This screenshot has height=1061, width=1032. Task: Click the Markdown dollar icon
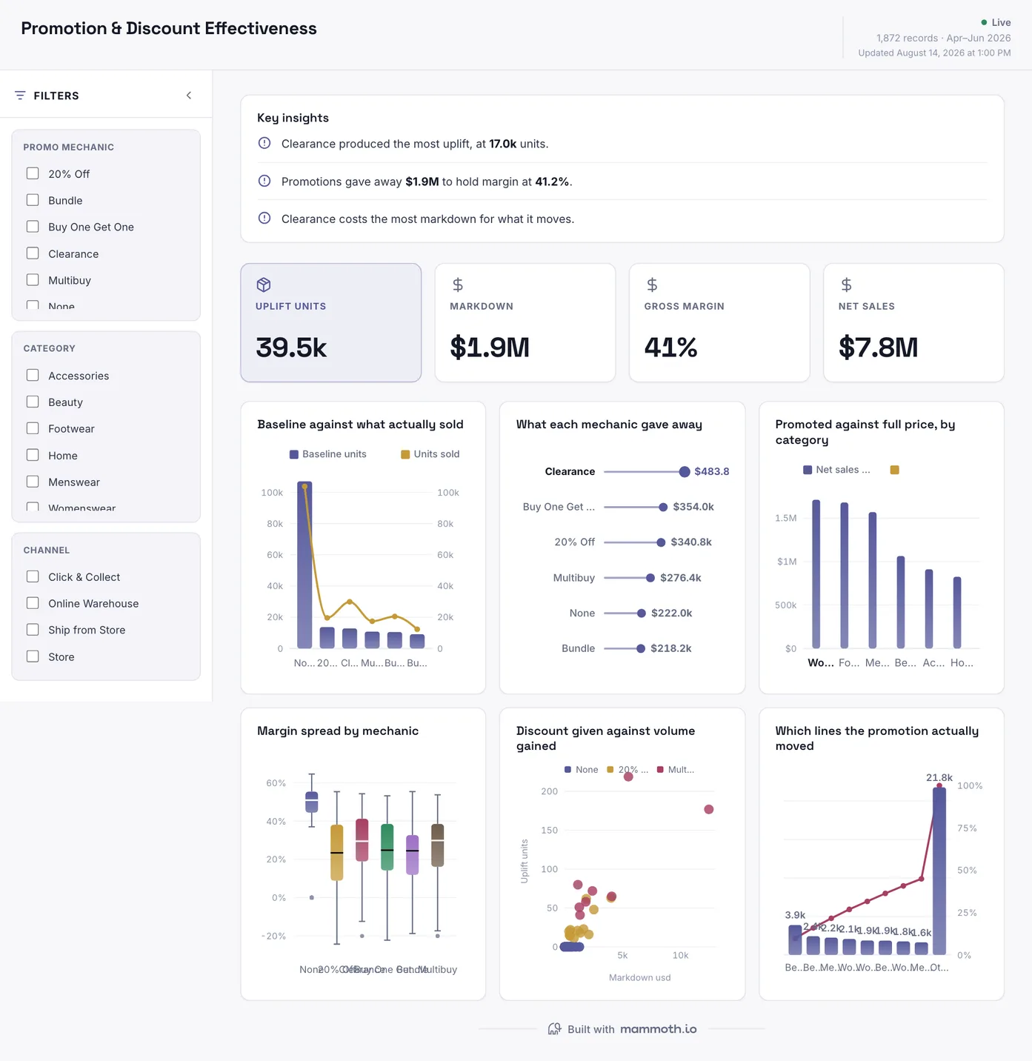coord(458,285)
